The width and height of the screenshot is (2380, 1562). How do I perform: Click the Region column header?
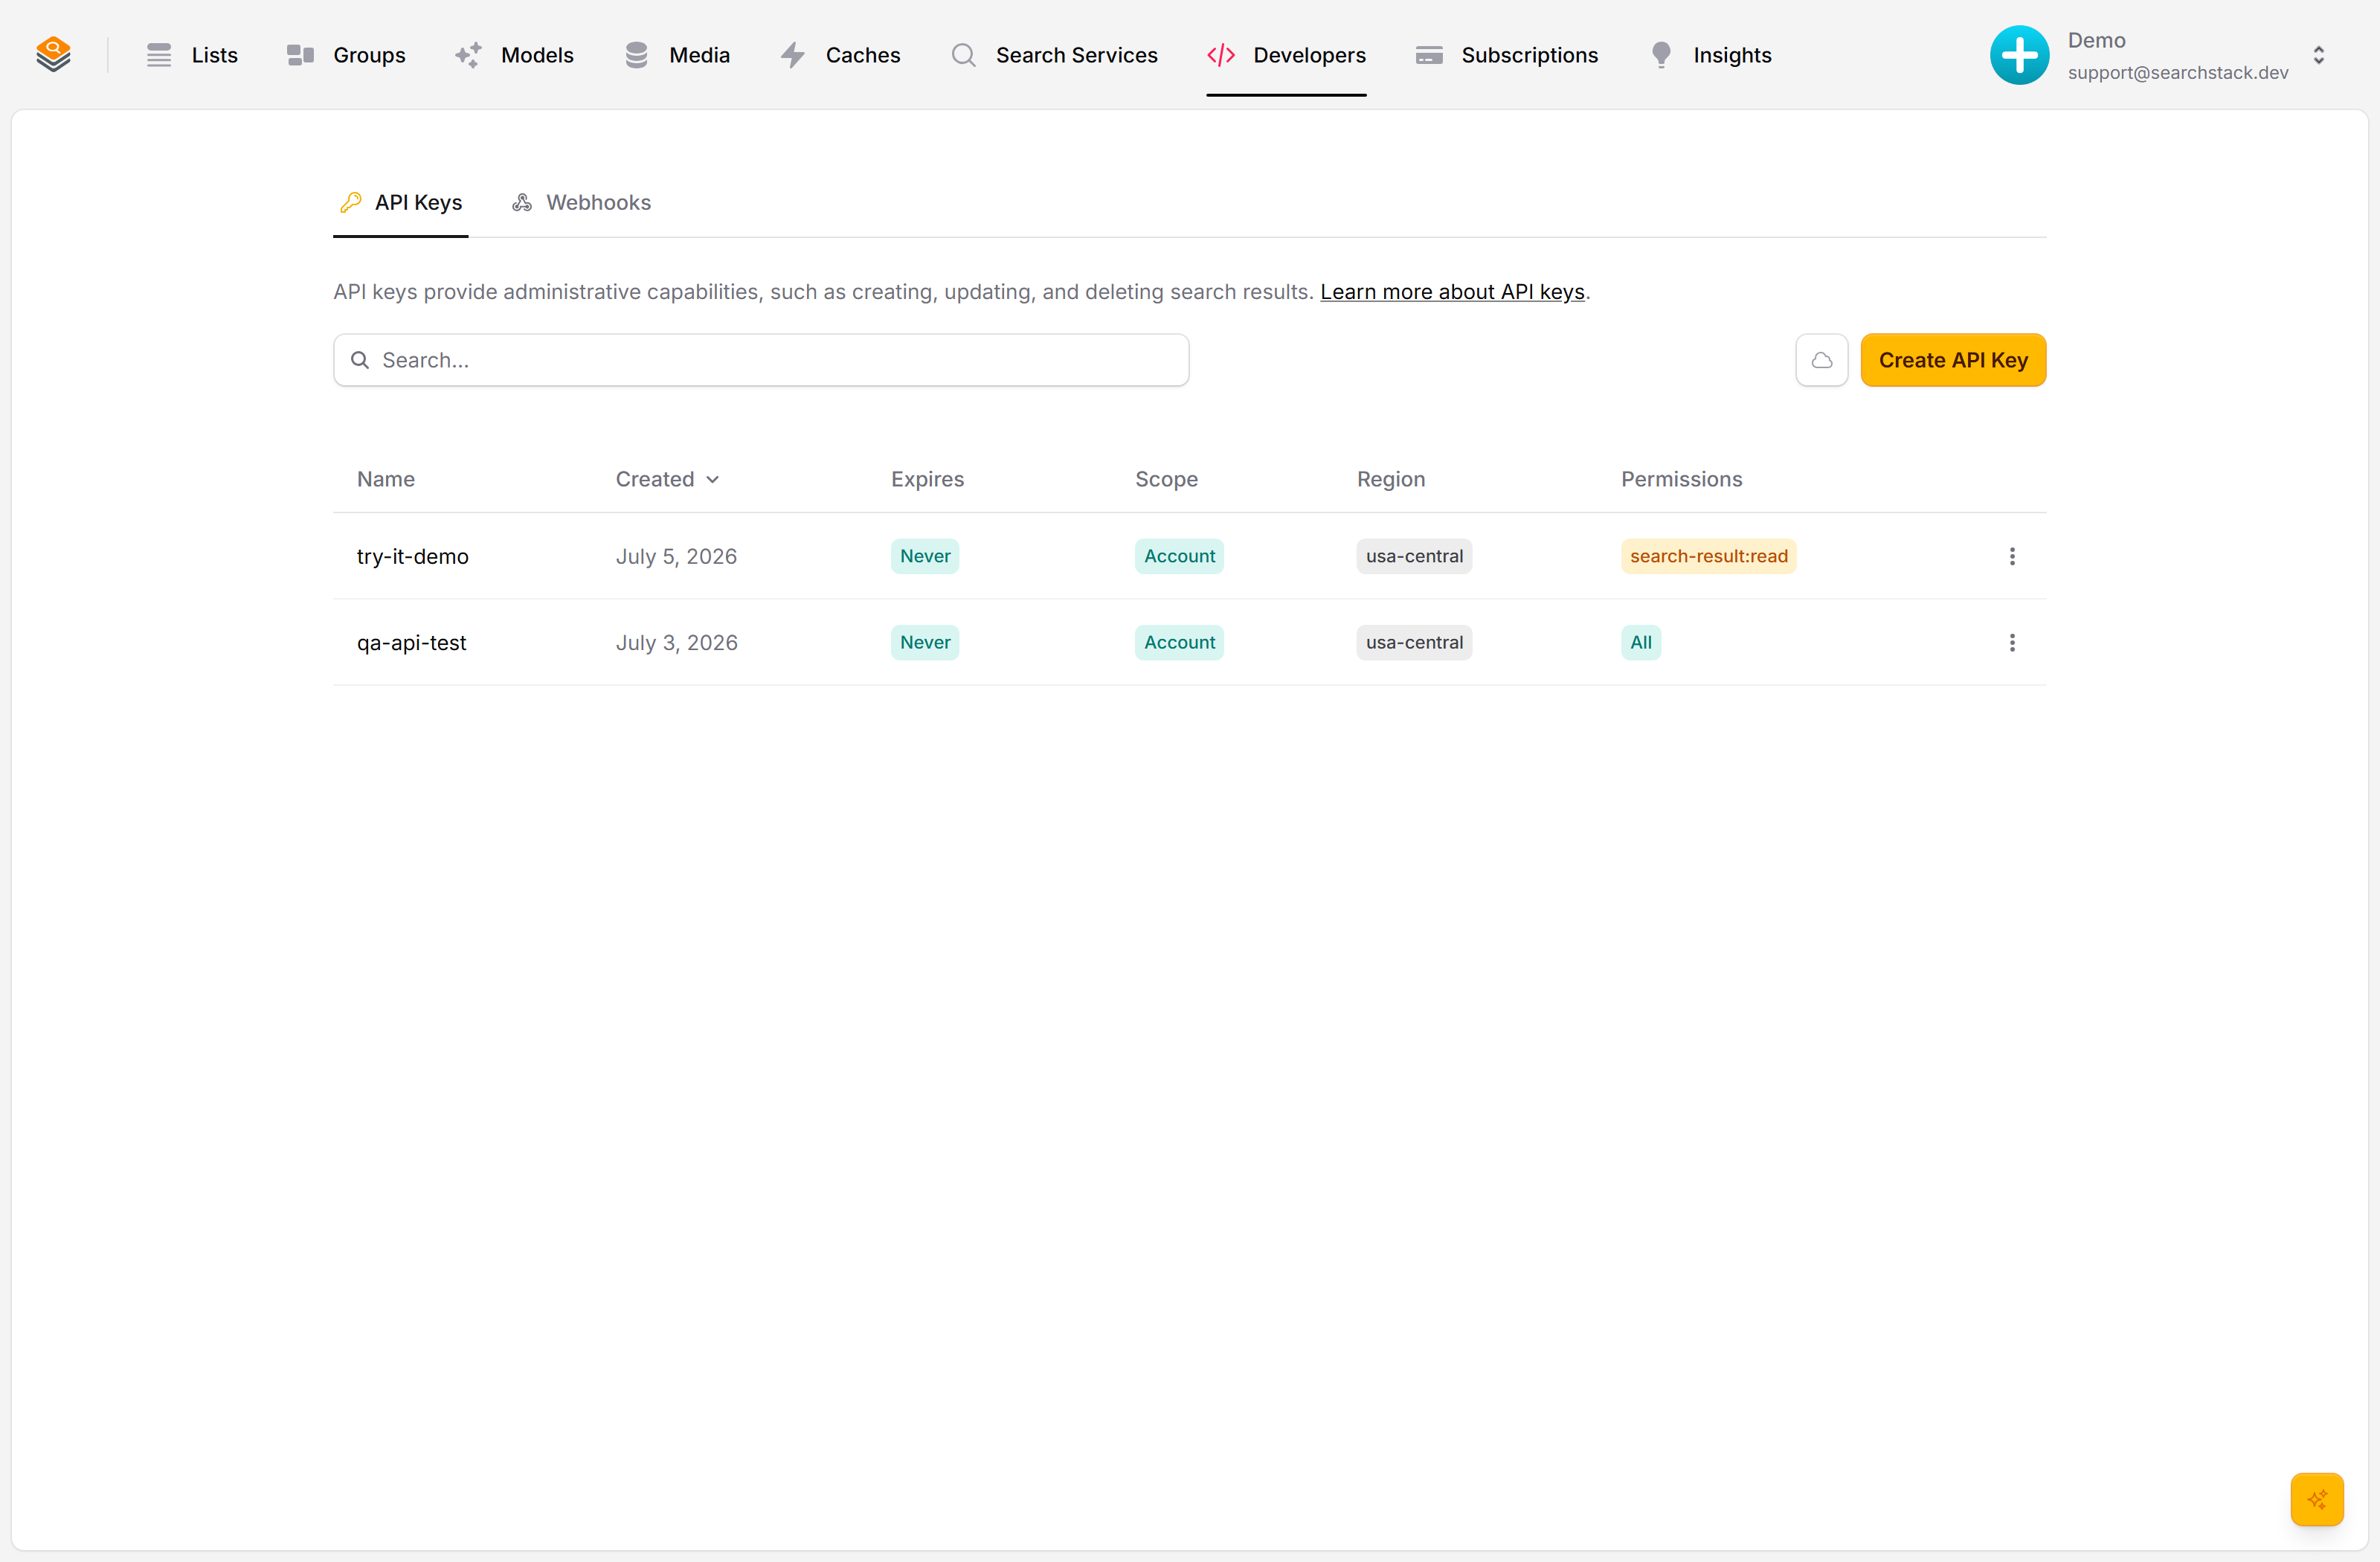tap(1390, 479)
